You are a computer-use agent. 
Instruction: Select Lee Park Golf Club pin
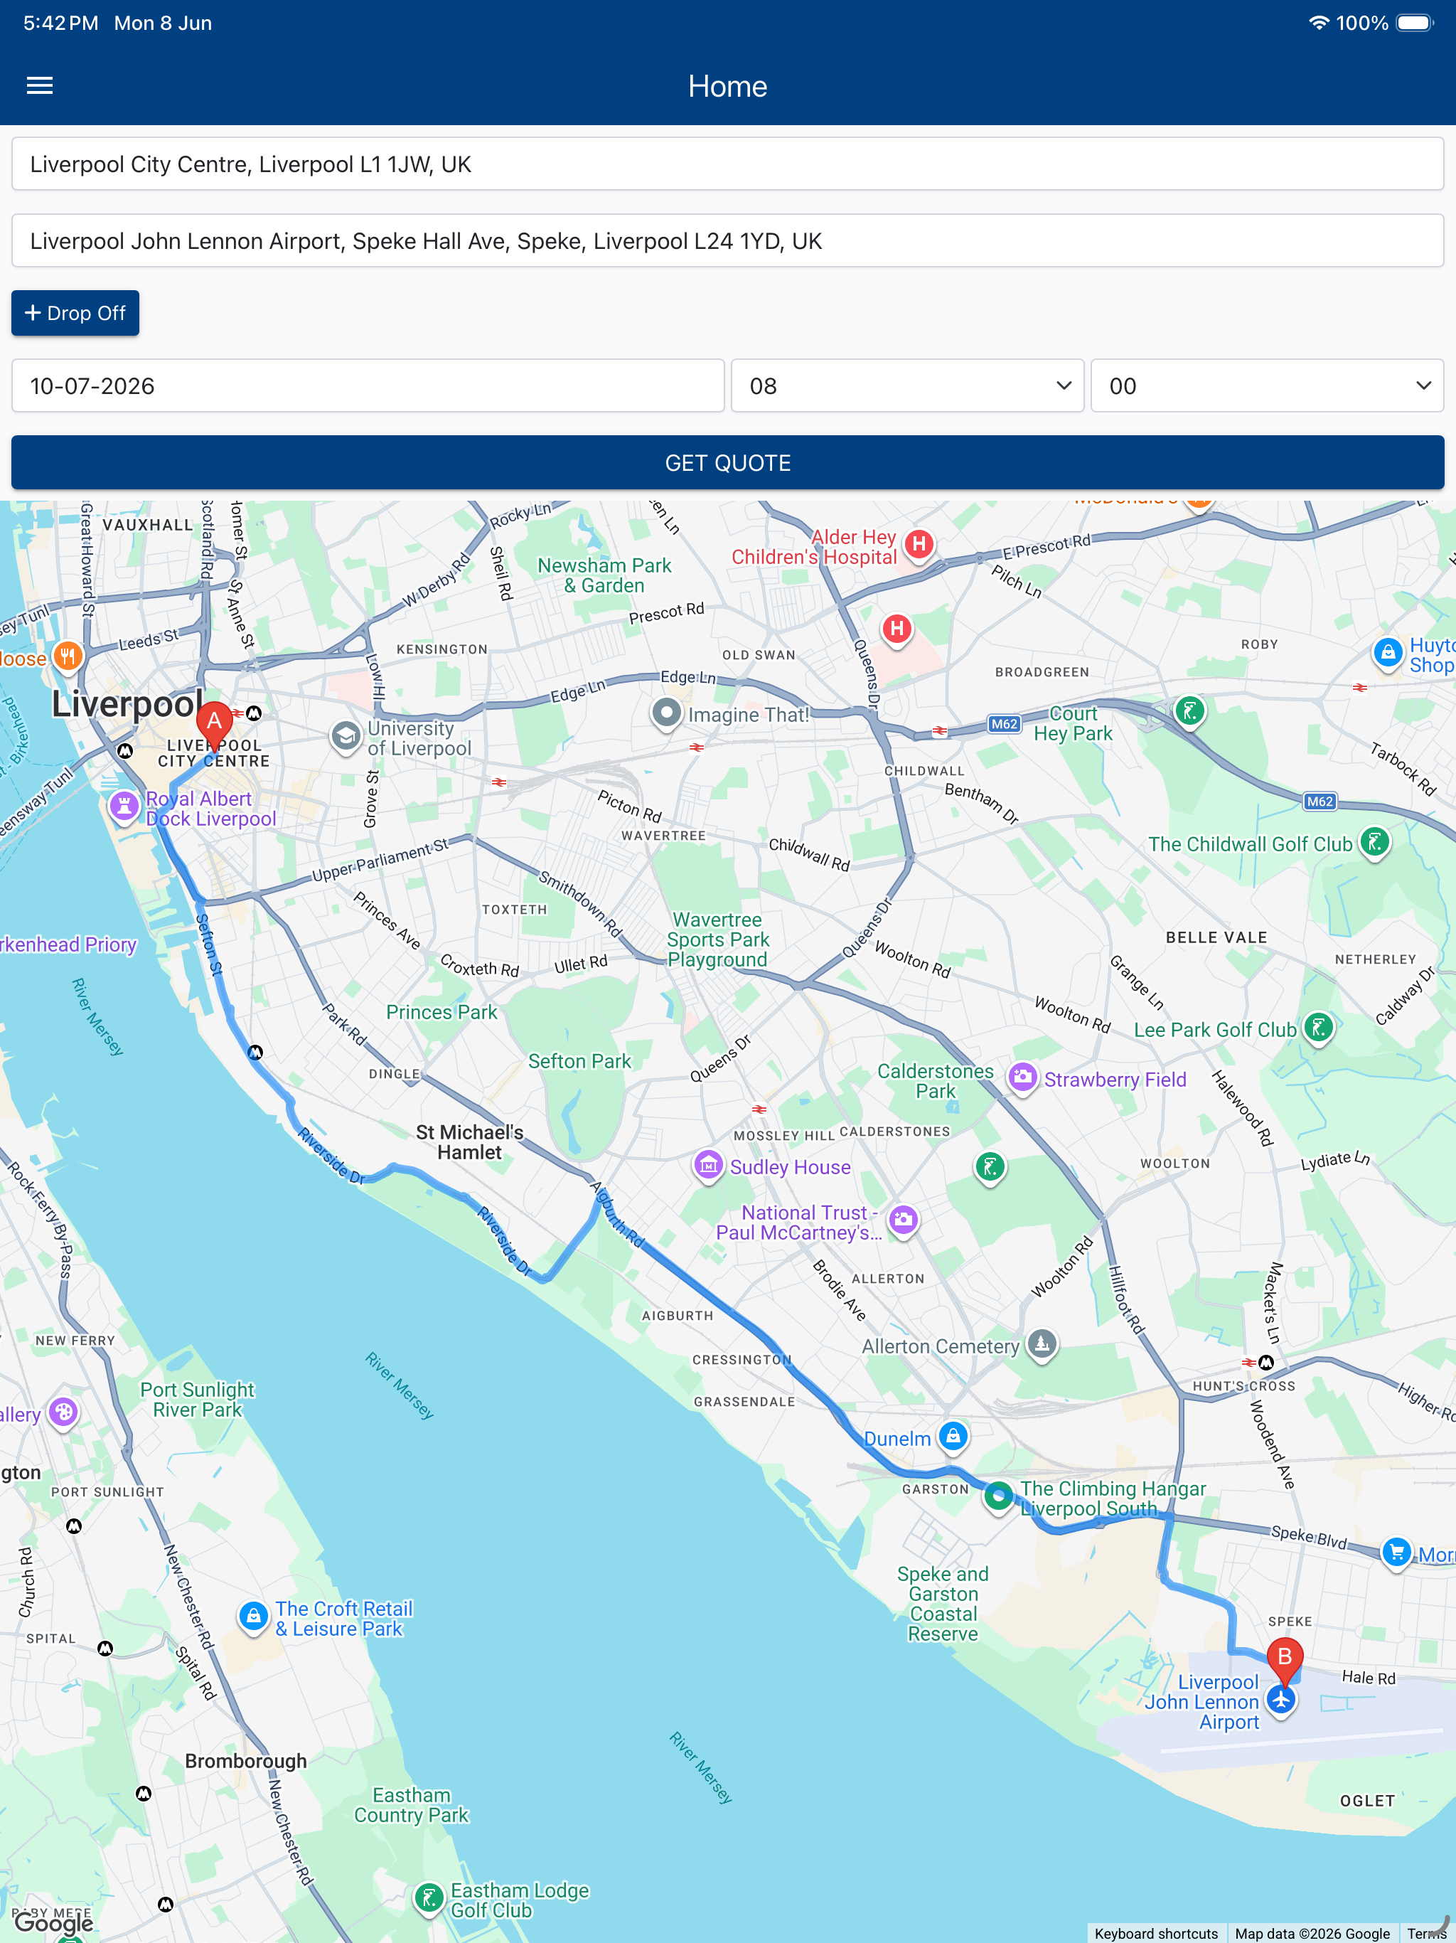(x=1318, y=1028)
